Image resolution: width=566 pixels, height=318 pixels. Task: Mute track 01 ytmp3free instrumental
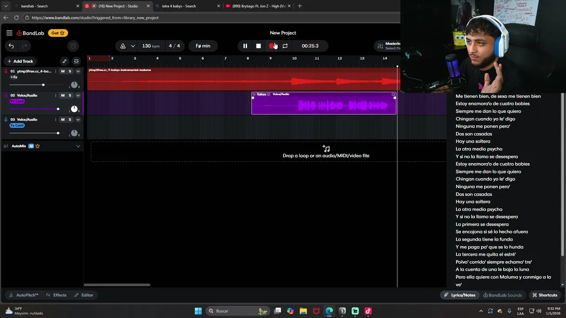click(x=63, y=71)
